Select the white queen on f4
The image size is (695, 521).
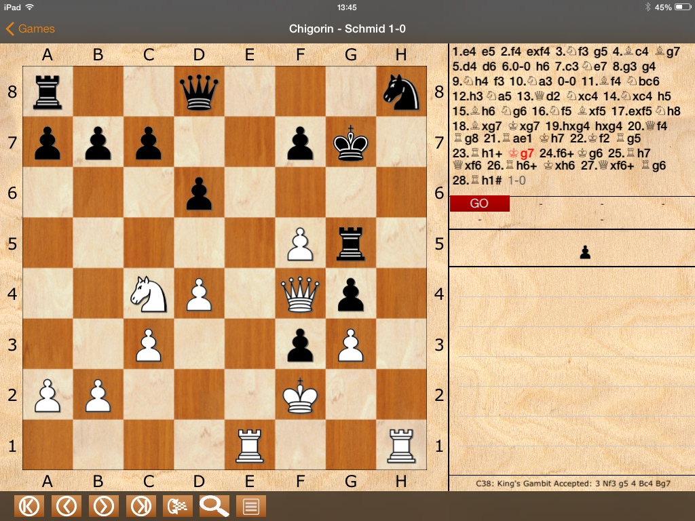300,294
